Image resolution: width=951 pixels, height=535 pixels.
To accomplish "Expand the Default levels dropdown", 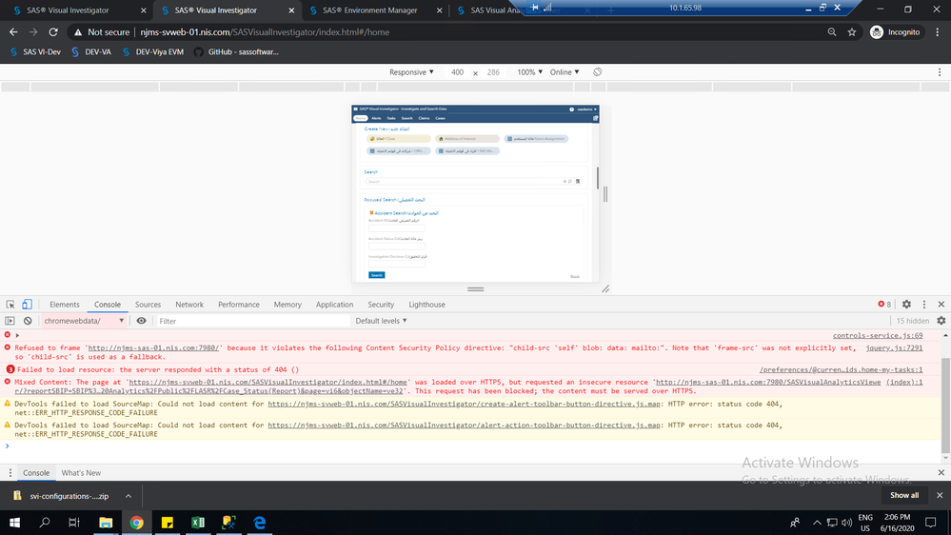I will pyautogui.click(x=381, y=321).
